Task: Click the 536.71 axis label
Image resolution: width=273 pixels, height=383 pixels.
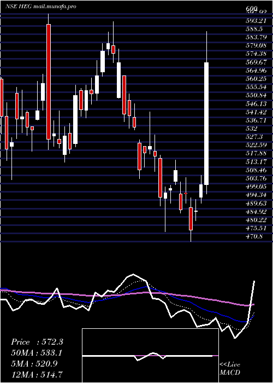Action: pos(256,120)
